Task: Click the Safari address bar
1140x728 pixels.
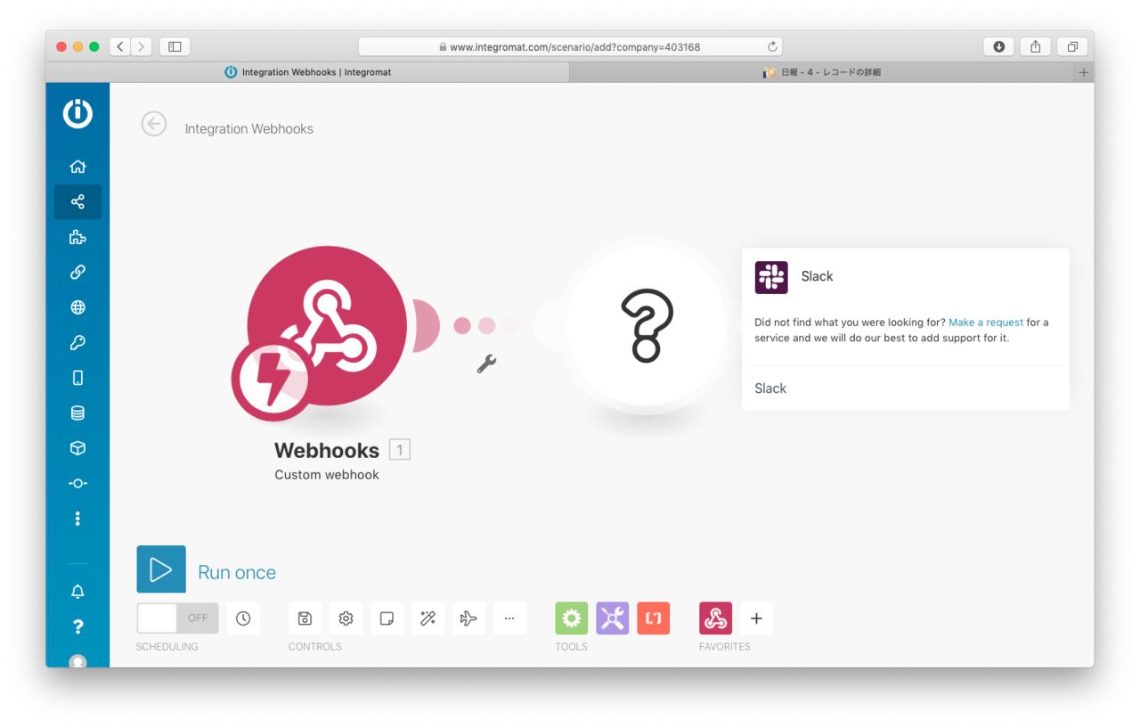Action: click(x=570, y=46)
